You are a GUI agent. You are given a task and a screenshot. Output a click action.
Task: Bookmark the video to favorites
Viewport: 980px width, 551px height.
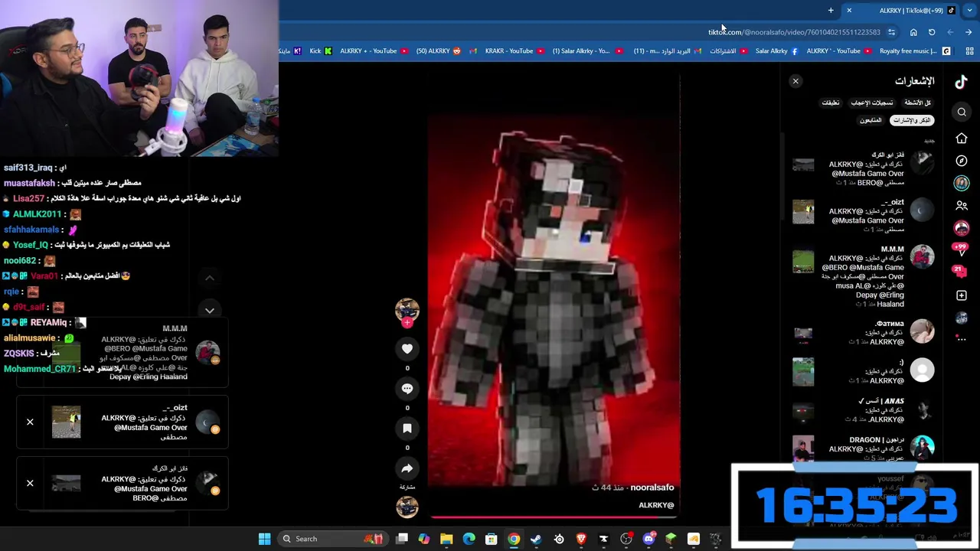click(x=407, y=429)
